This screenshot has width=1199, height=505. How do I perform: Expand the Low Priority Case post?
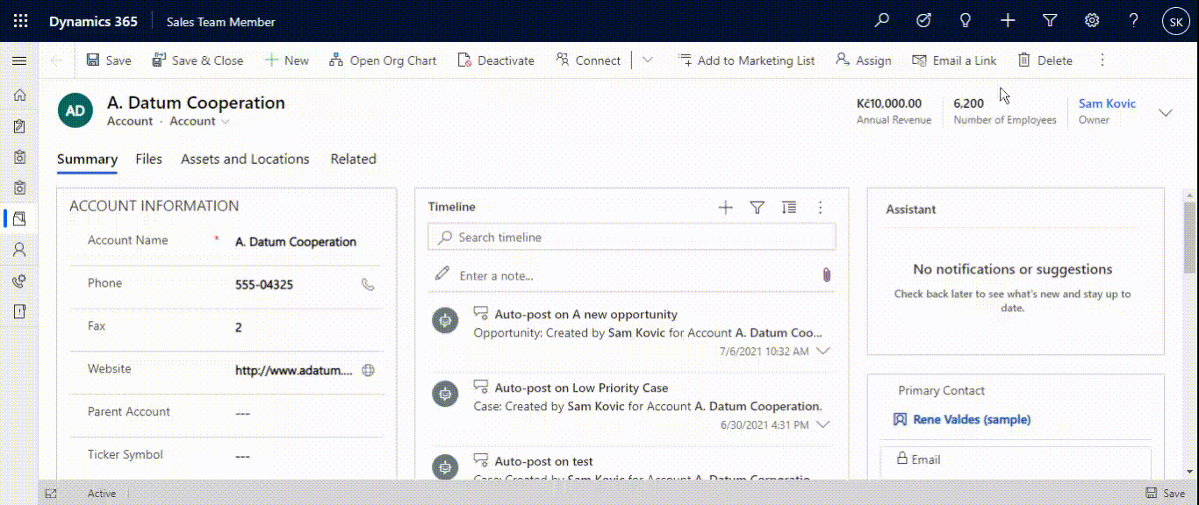pyautogui.click(x=822, y=425)
